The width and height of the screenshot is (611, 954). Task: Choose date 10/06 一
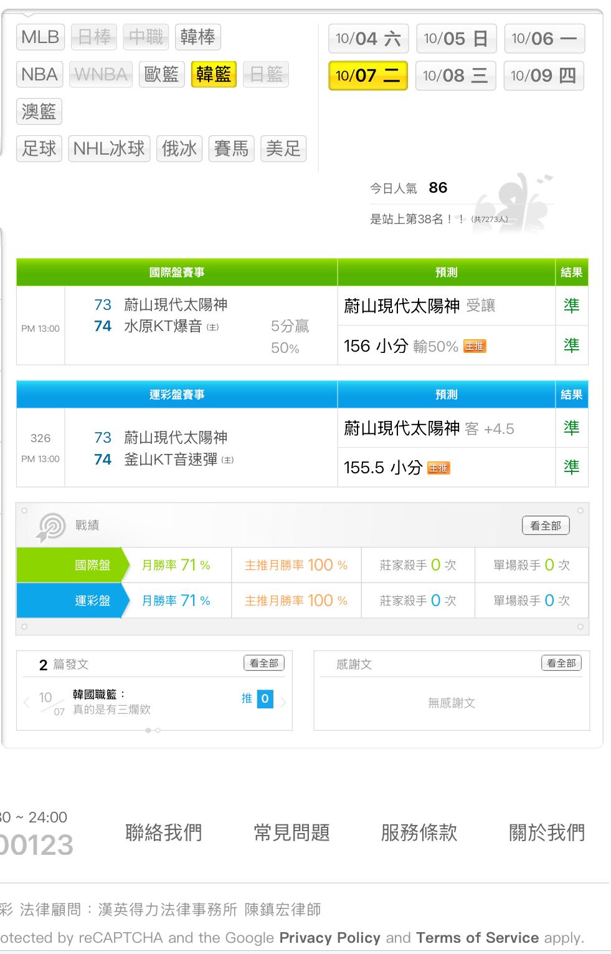pos(544,39)
